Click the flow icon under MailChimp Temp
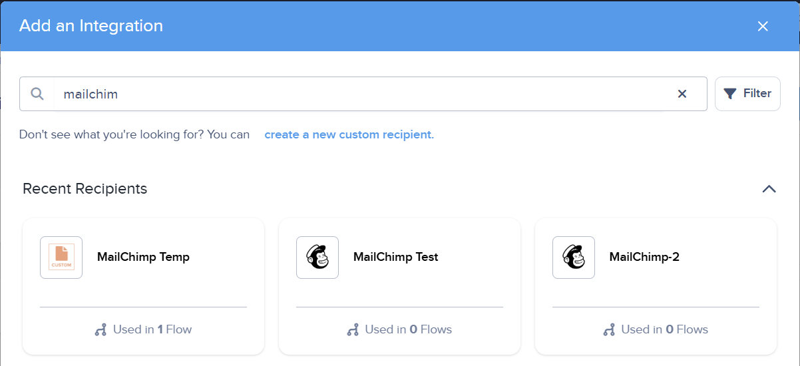800x366 pixels. point(101,329)
